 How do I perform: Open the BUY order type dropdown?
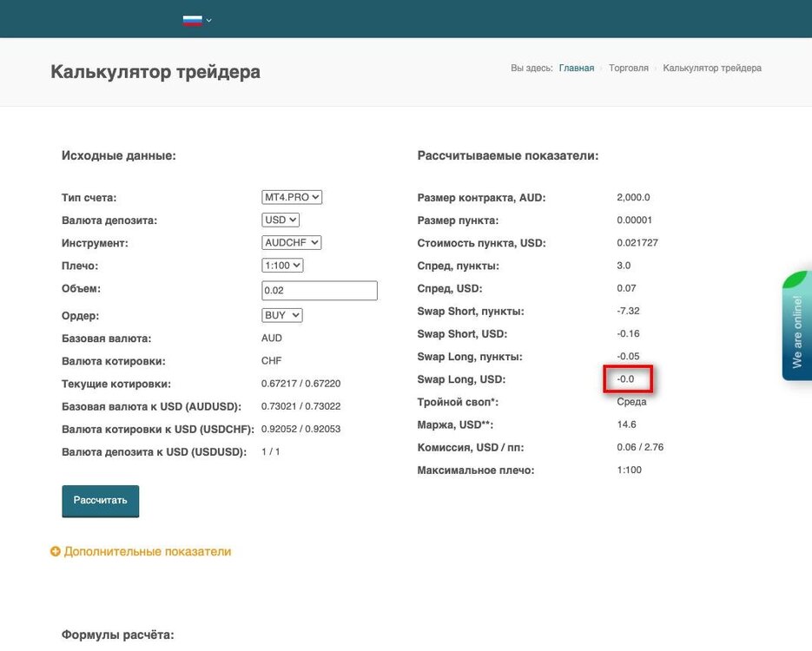[281, 315]
